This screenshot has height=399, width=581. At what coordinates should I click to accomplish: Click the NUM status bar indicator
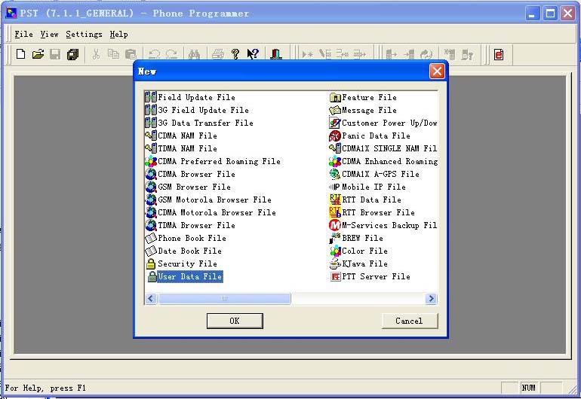click(529, 388)
